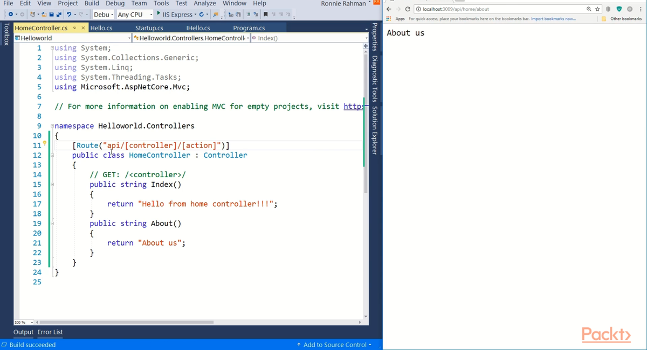Image resolution: width=647 pixels, height=350 pixels.
Task: Undo the last edit via toolbar icon
Action: pos(69,15)
